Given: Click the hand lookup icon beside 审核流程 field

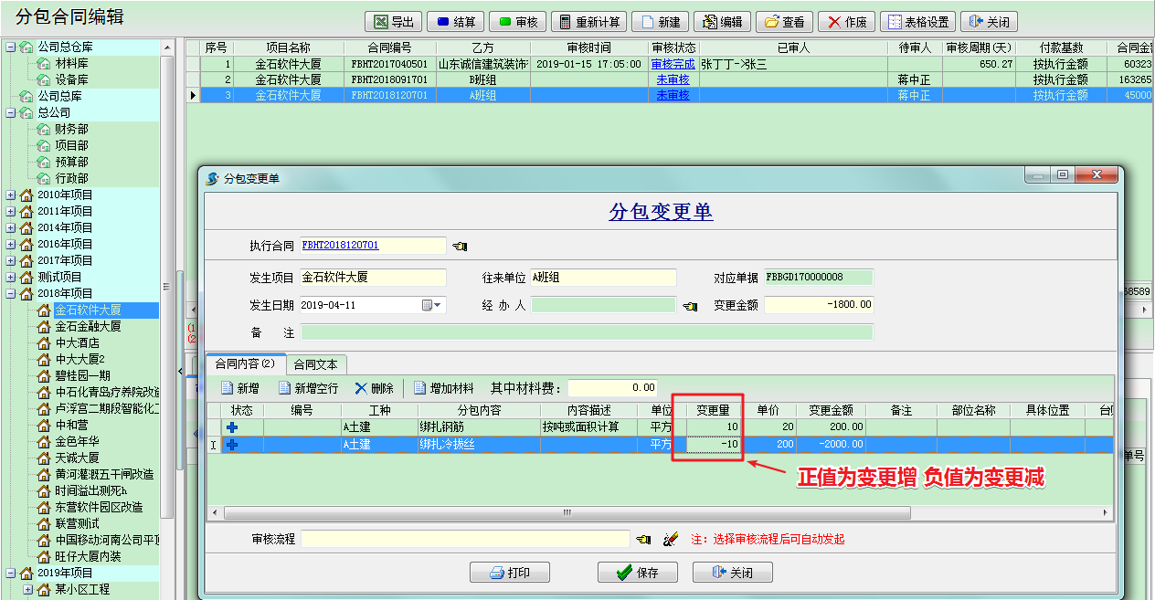Looking at the screenshot, I should pyautogui.click(x=643, y=540).
